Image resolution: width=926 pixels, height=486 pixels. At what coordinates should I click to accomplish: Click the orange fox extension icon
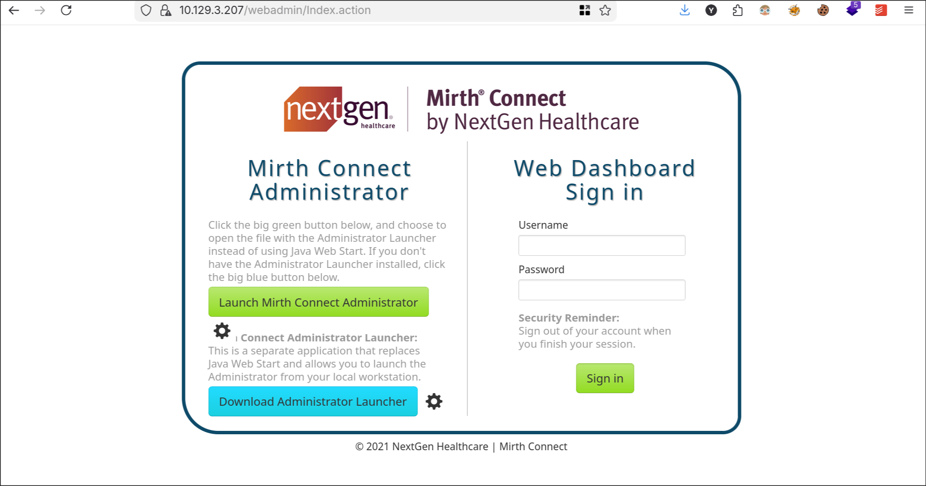coord(794,10)
